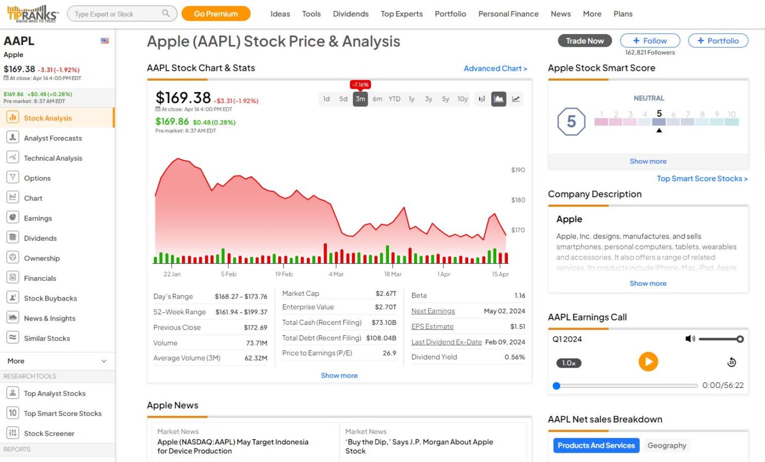Switch chart range to YTD
The height and width of the screenshot is (462, 765).
point(394,99)
